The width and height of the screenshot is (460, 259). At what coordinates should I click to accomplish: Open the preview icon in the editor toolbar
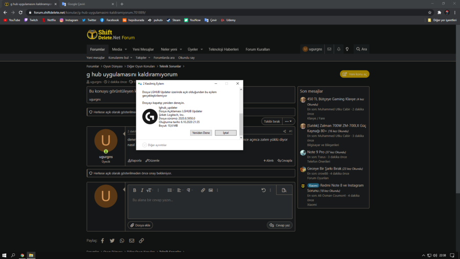click(284, 190)
